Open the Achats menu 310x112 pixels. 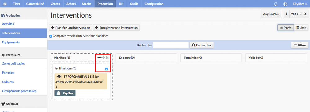click(x=71, y=4)
